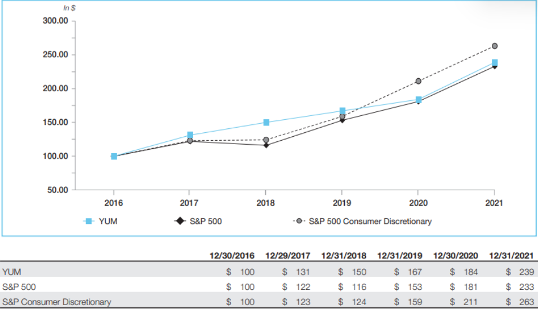The width and height of the screenshot is (538, 309).
Task: Select the YUM row label in the table
Action: click(11, 272)
